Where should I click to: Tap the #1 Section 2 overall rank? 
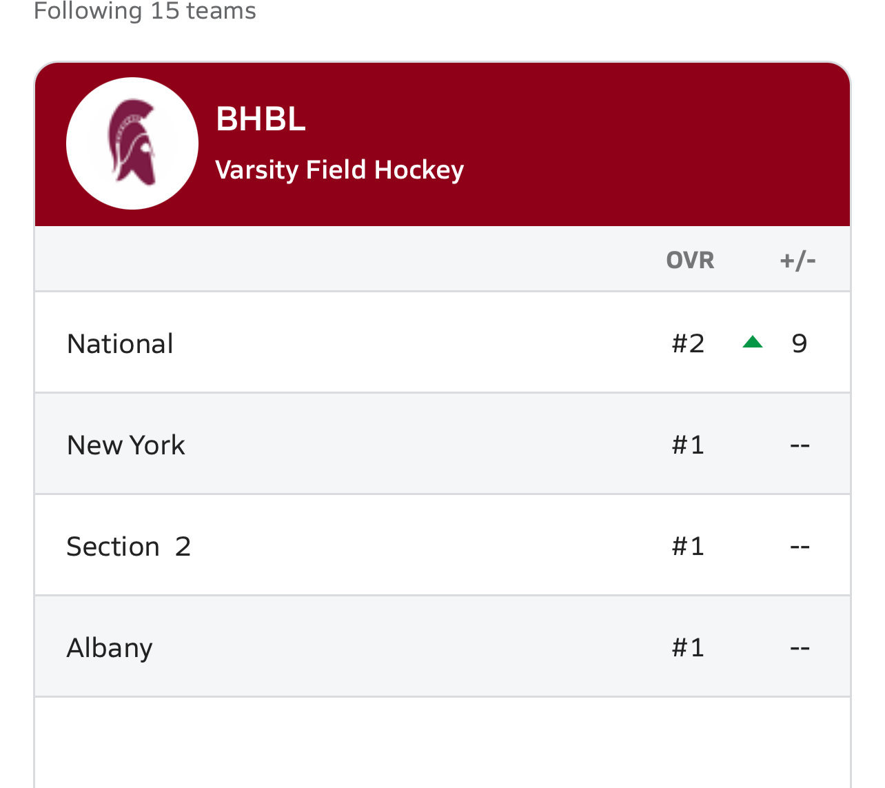(x=688, y=546)
